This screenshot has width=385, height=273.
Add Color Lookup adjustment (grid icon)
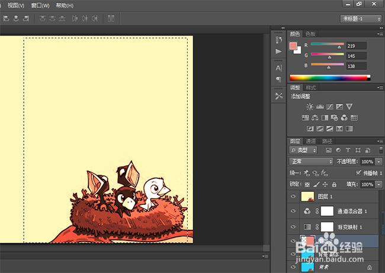coord(354,118)
